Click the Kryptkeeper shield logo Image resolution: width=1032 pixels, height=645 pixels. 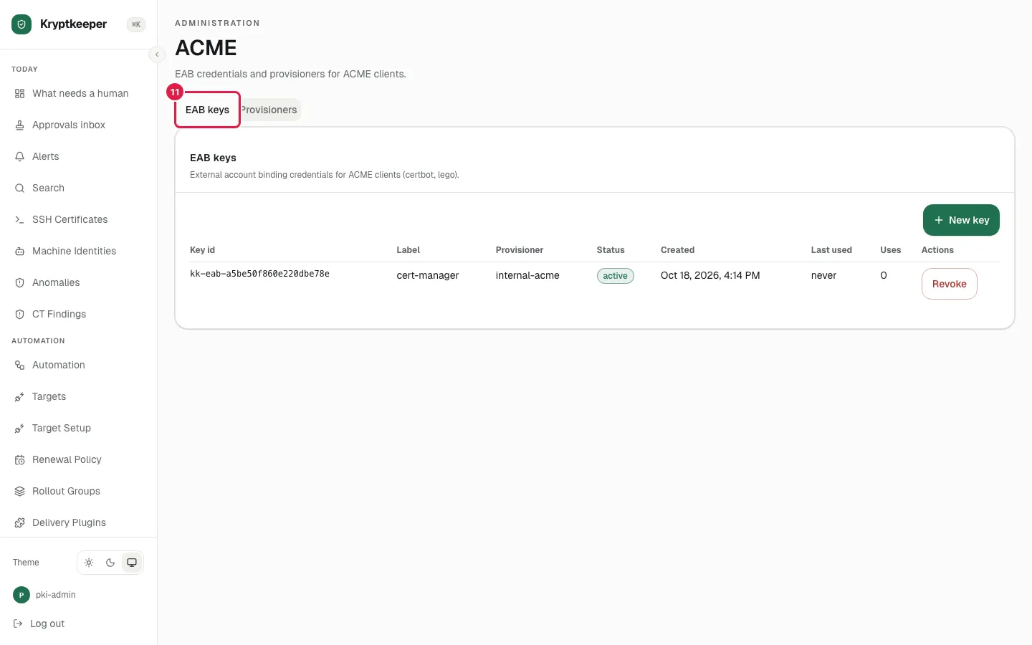point(21,24)
